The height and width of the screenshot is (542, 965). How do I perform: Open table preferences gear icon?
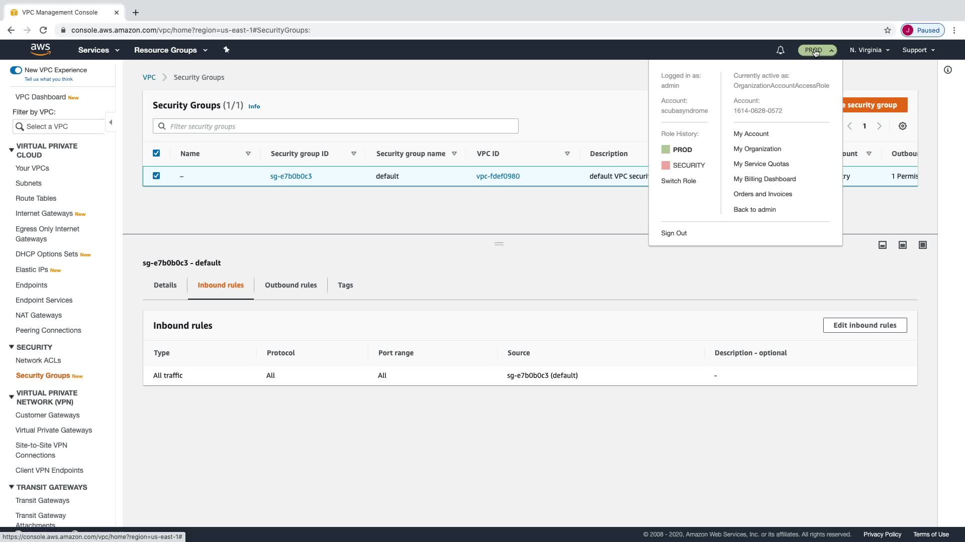coord(903,126)
